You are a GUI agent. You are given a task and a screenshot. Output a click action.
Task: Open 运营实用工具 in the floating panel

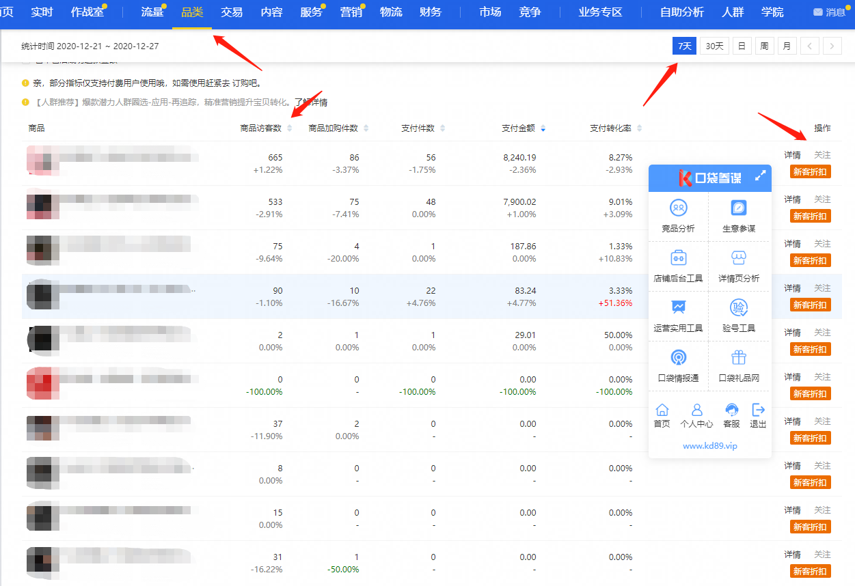coord(678,317)
